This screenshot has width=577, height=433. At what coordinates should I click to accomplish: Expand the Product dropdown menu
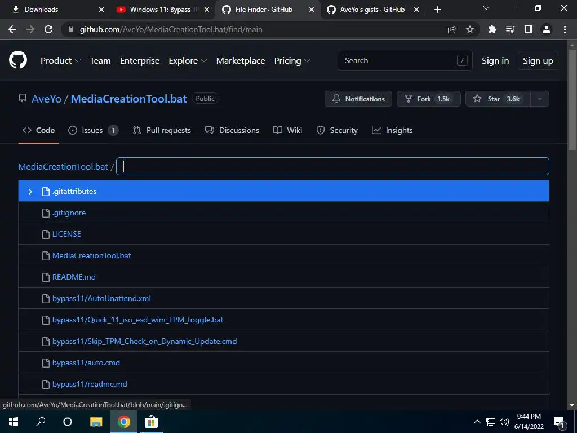point(60,61)
